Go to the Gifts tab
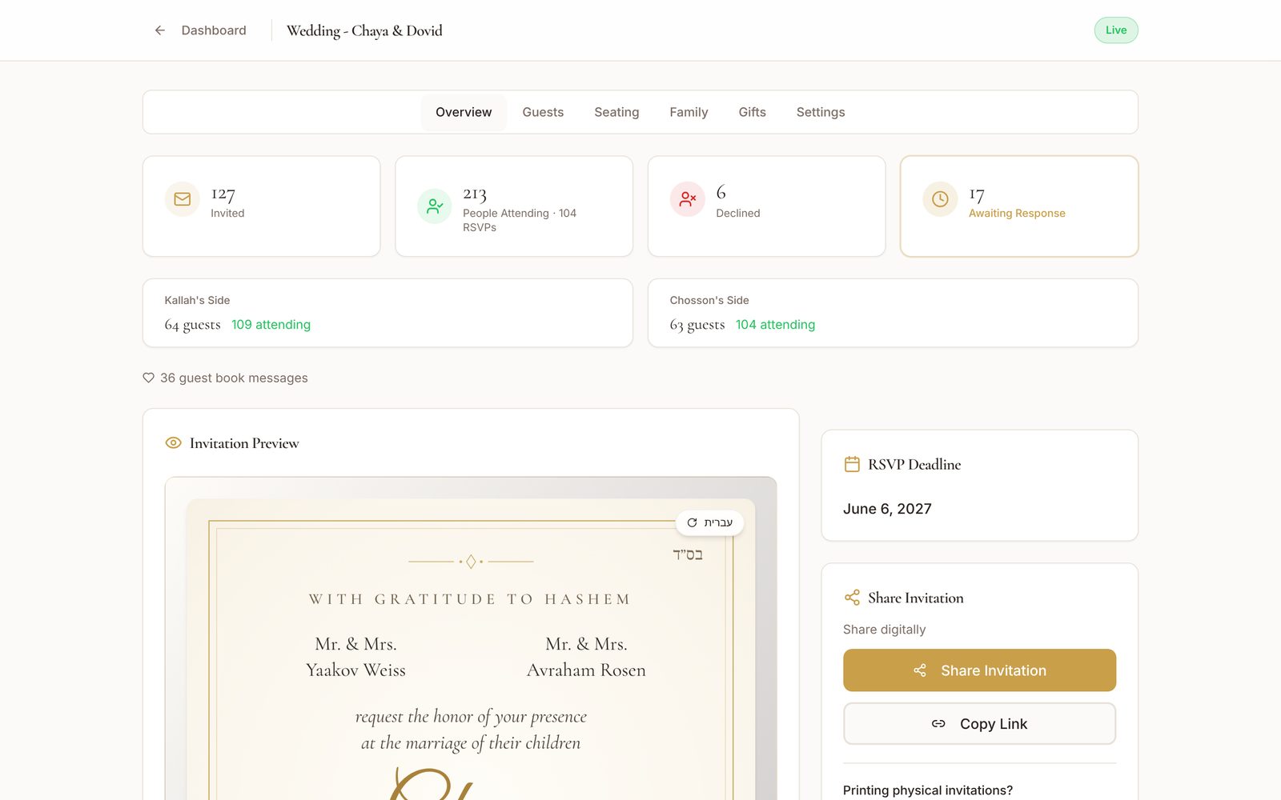Screen dimensions: 1281x800 click(752, 112)
